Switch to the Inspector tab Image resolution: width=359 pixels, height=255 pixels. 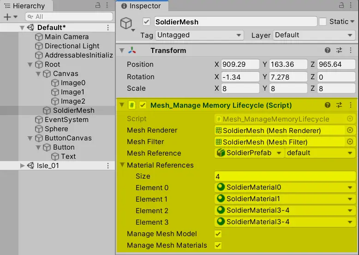coord(142,6)
